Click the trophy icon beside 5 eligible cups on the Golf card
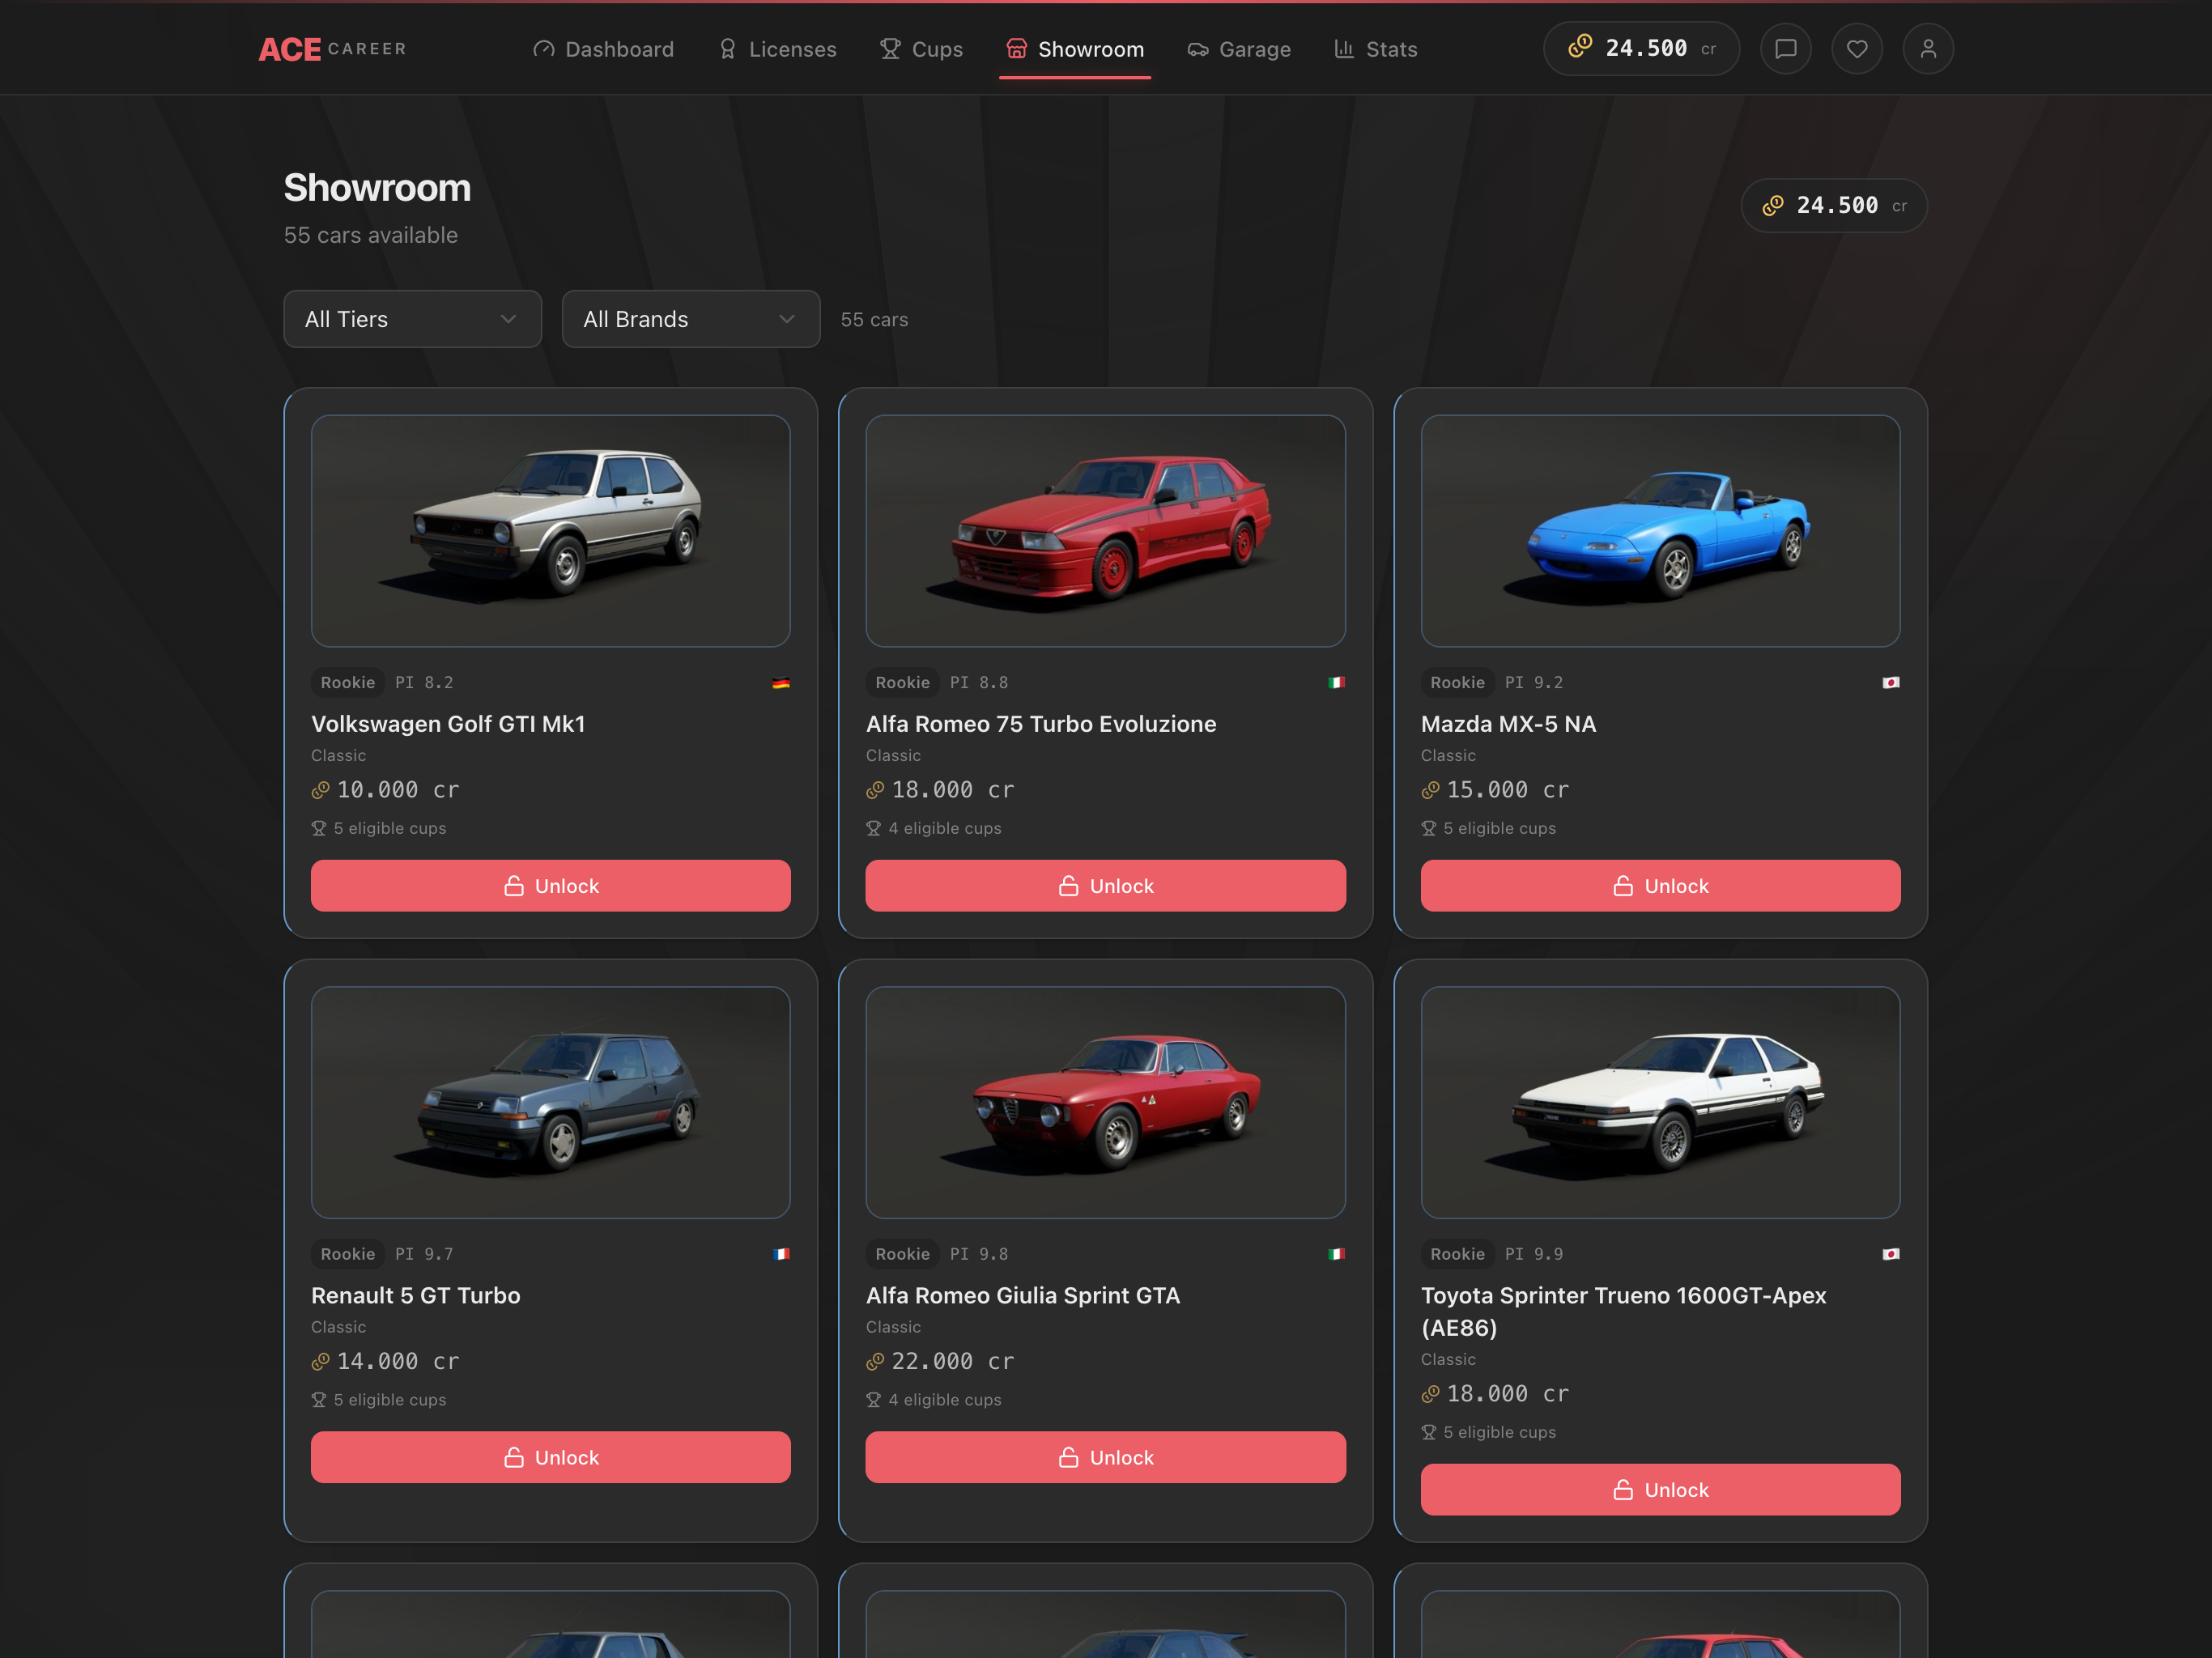Viewport: 2212px width, 1658px height. [x=319, y=828]
